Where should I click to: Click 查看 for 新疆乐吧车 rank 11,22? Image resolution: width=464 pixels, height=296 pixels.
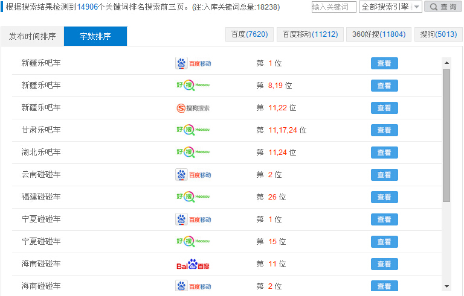pos(384,108)
